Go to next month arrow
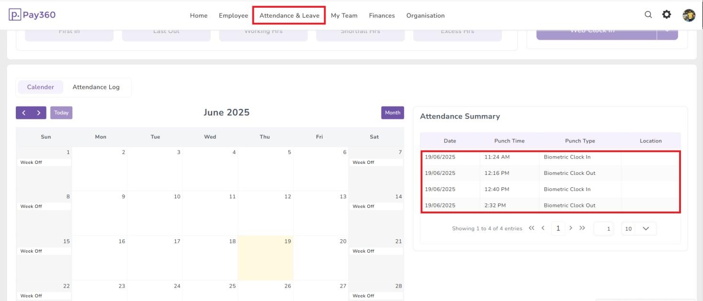This screenshot has height=301, width=703. tap(39, 113)
